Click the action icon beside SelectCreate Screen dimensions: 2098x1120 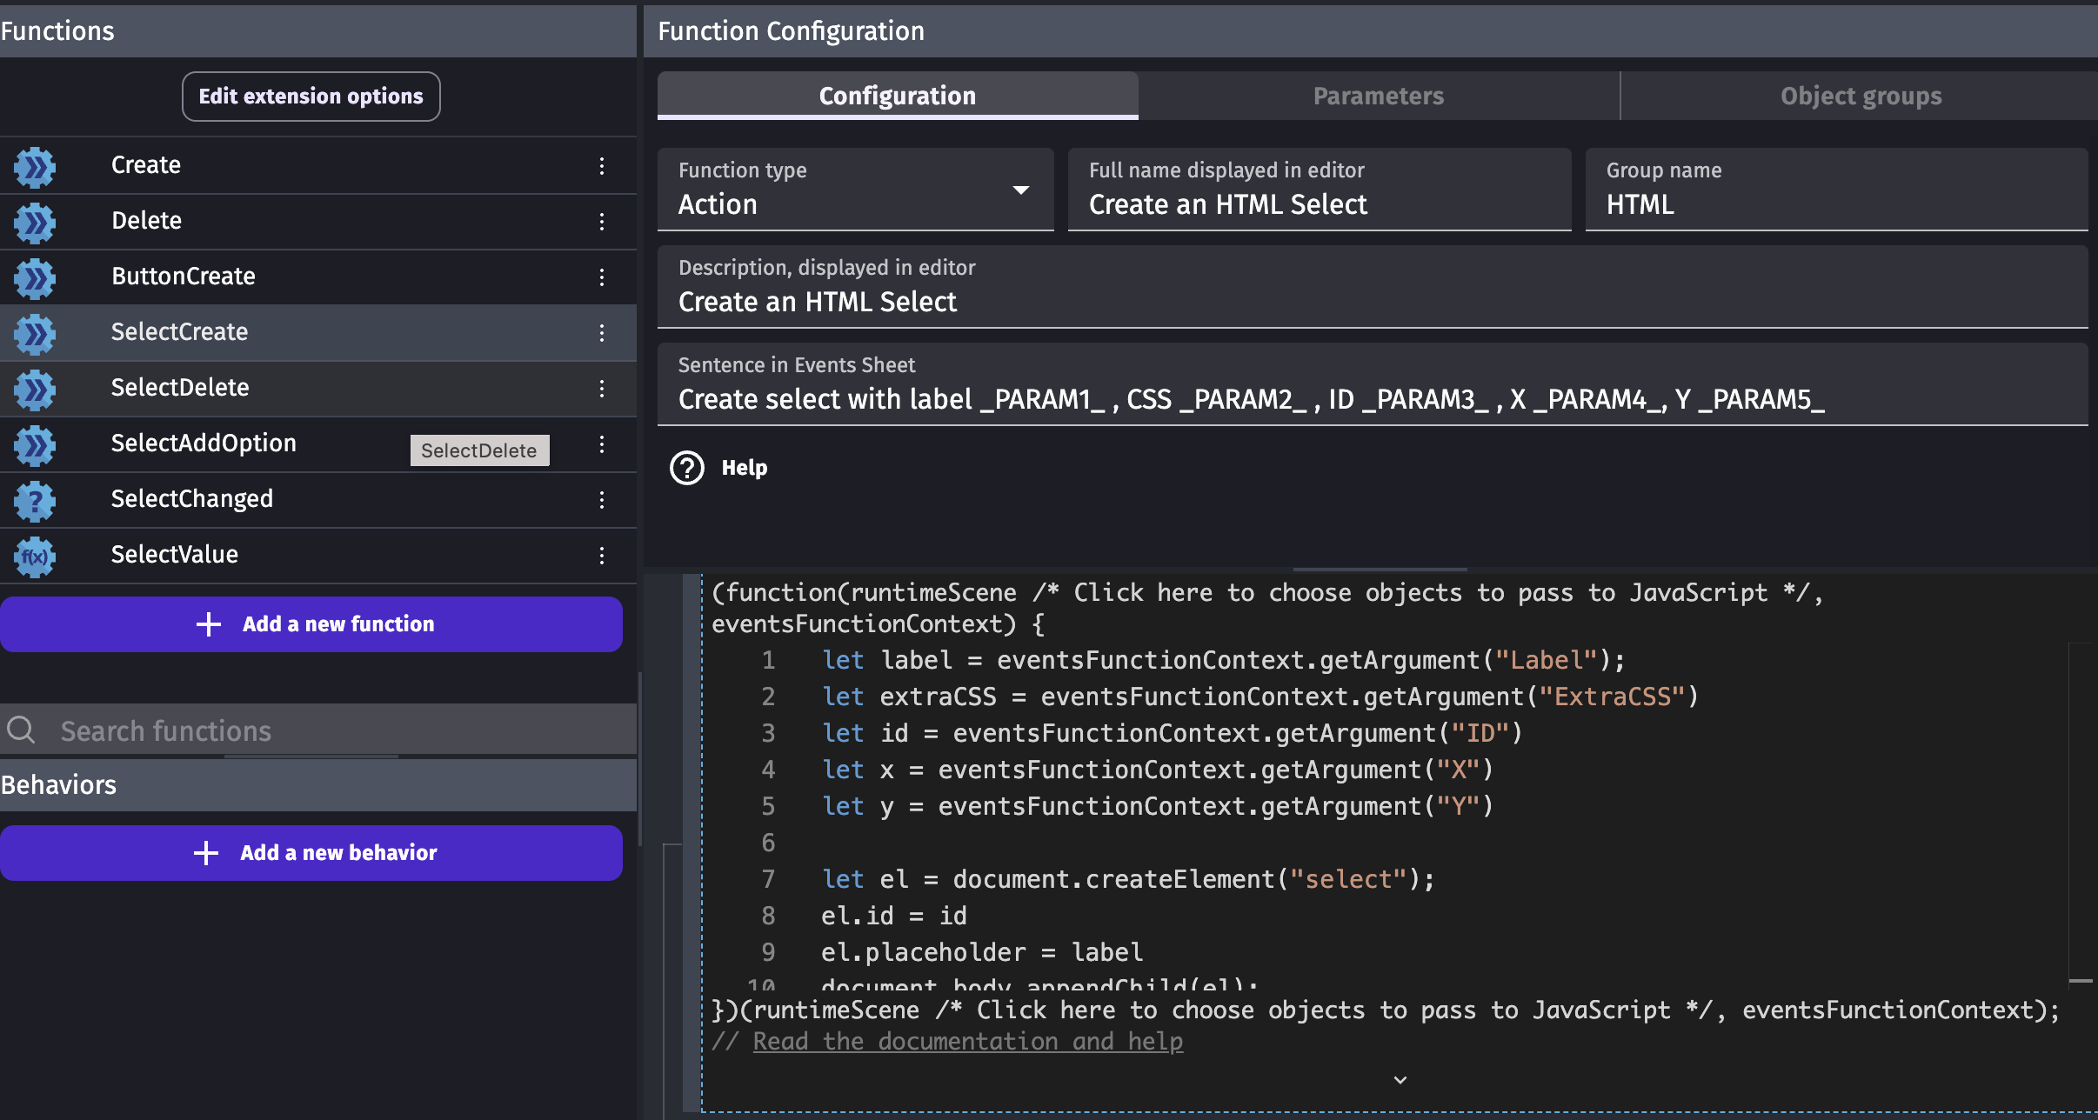point(35,333)
